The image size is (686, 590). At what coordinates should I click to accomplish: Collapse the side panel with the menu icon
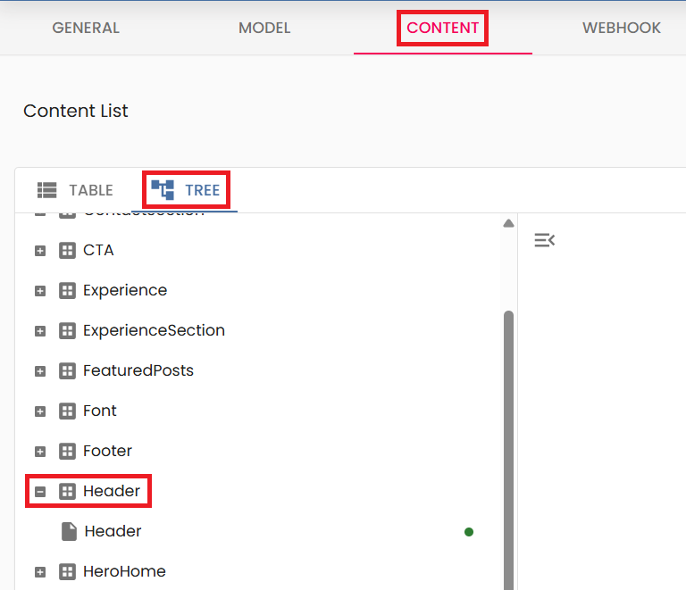tap(544, 240)
